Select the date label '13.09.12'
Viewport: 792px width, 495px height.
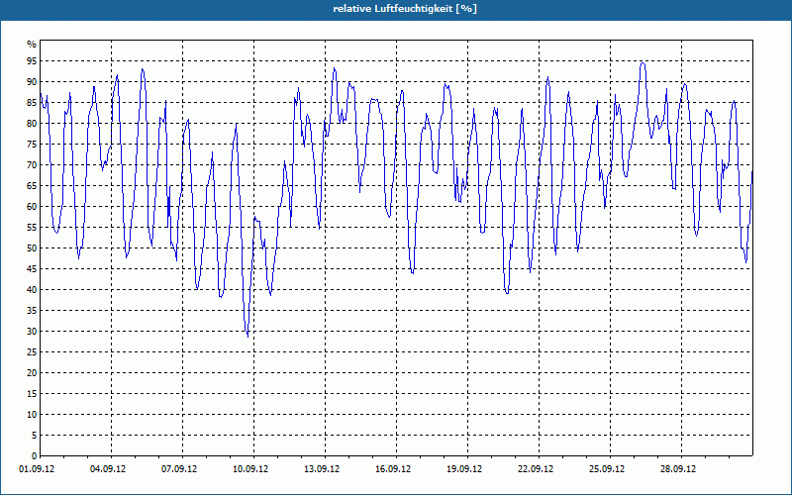[x=322, y=469]
